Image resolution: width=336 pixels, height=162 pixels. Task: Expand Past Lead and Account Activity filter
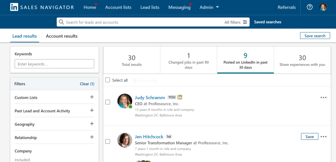point(92,110)
